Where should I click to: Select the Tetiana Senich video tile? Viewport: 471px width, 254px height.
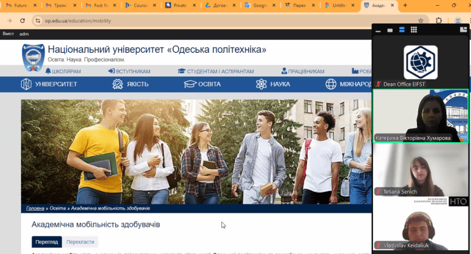coord(421,170)
